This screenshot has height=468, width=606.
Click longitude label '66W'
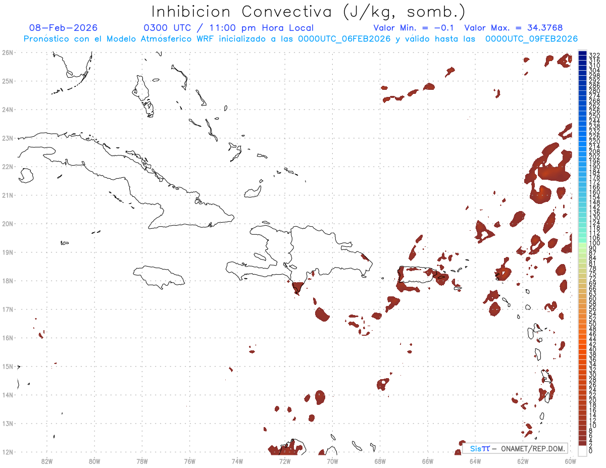coord(428,460)
